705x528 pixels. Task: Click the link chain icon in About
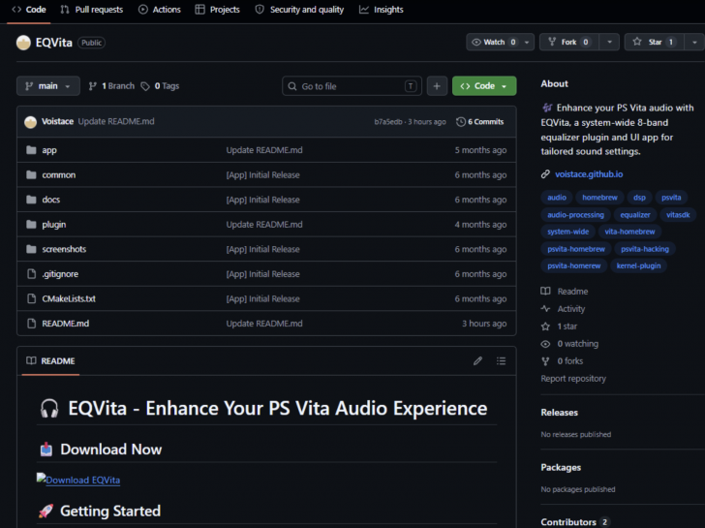click(545, 174)
